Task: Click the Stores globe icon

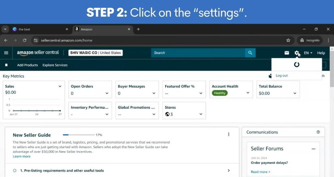Action: click(x=167, y=114)
